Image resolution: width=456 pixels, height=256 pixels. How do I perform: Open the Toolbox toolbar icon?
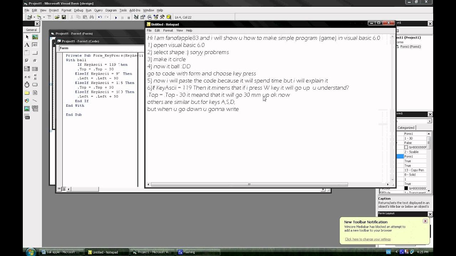[162, 17]
